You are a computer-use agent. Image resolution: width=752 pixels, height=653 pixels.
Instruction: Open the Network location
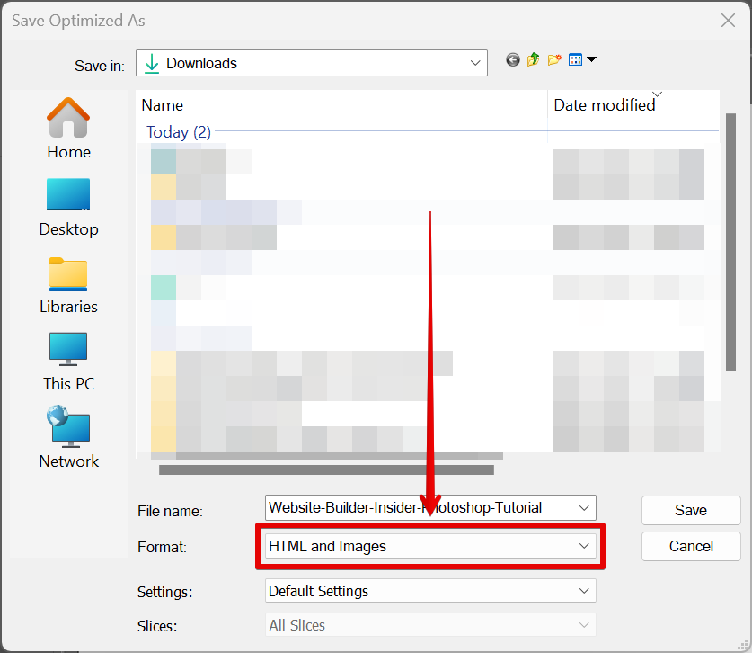[68, 437]
